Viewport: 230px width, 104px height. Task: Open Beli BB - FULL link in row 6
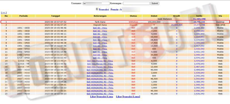click(x=100, y=37)
